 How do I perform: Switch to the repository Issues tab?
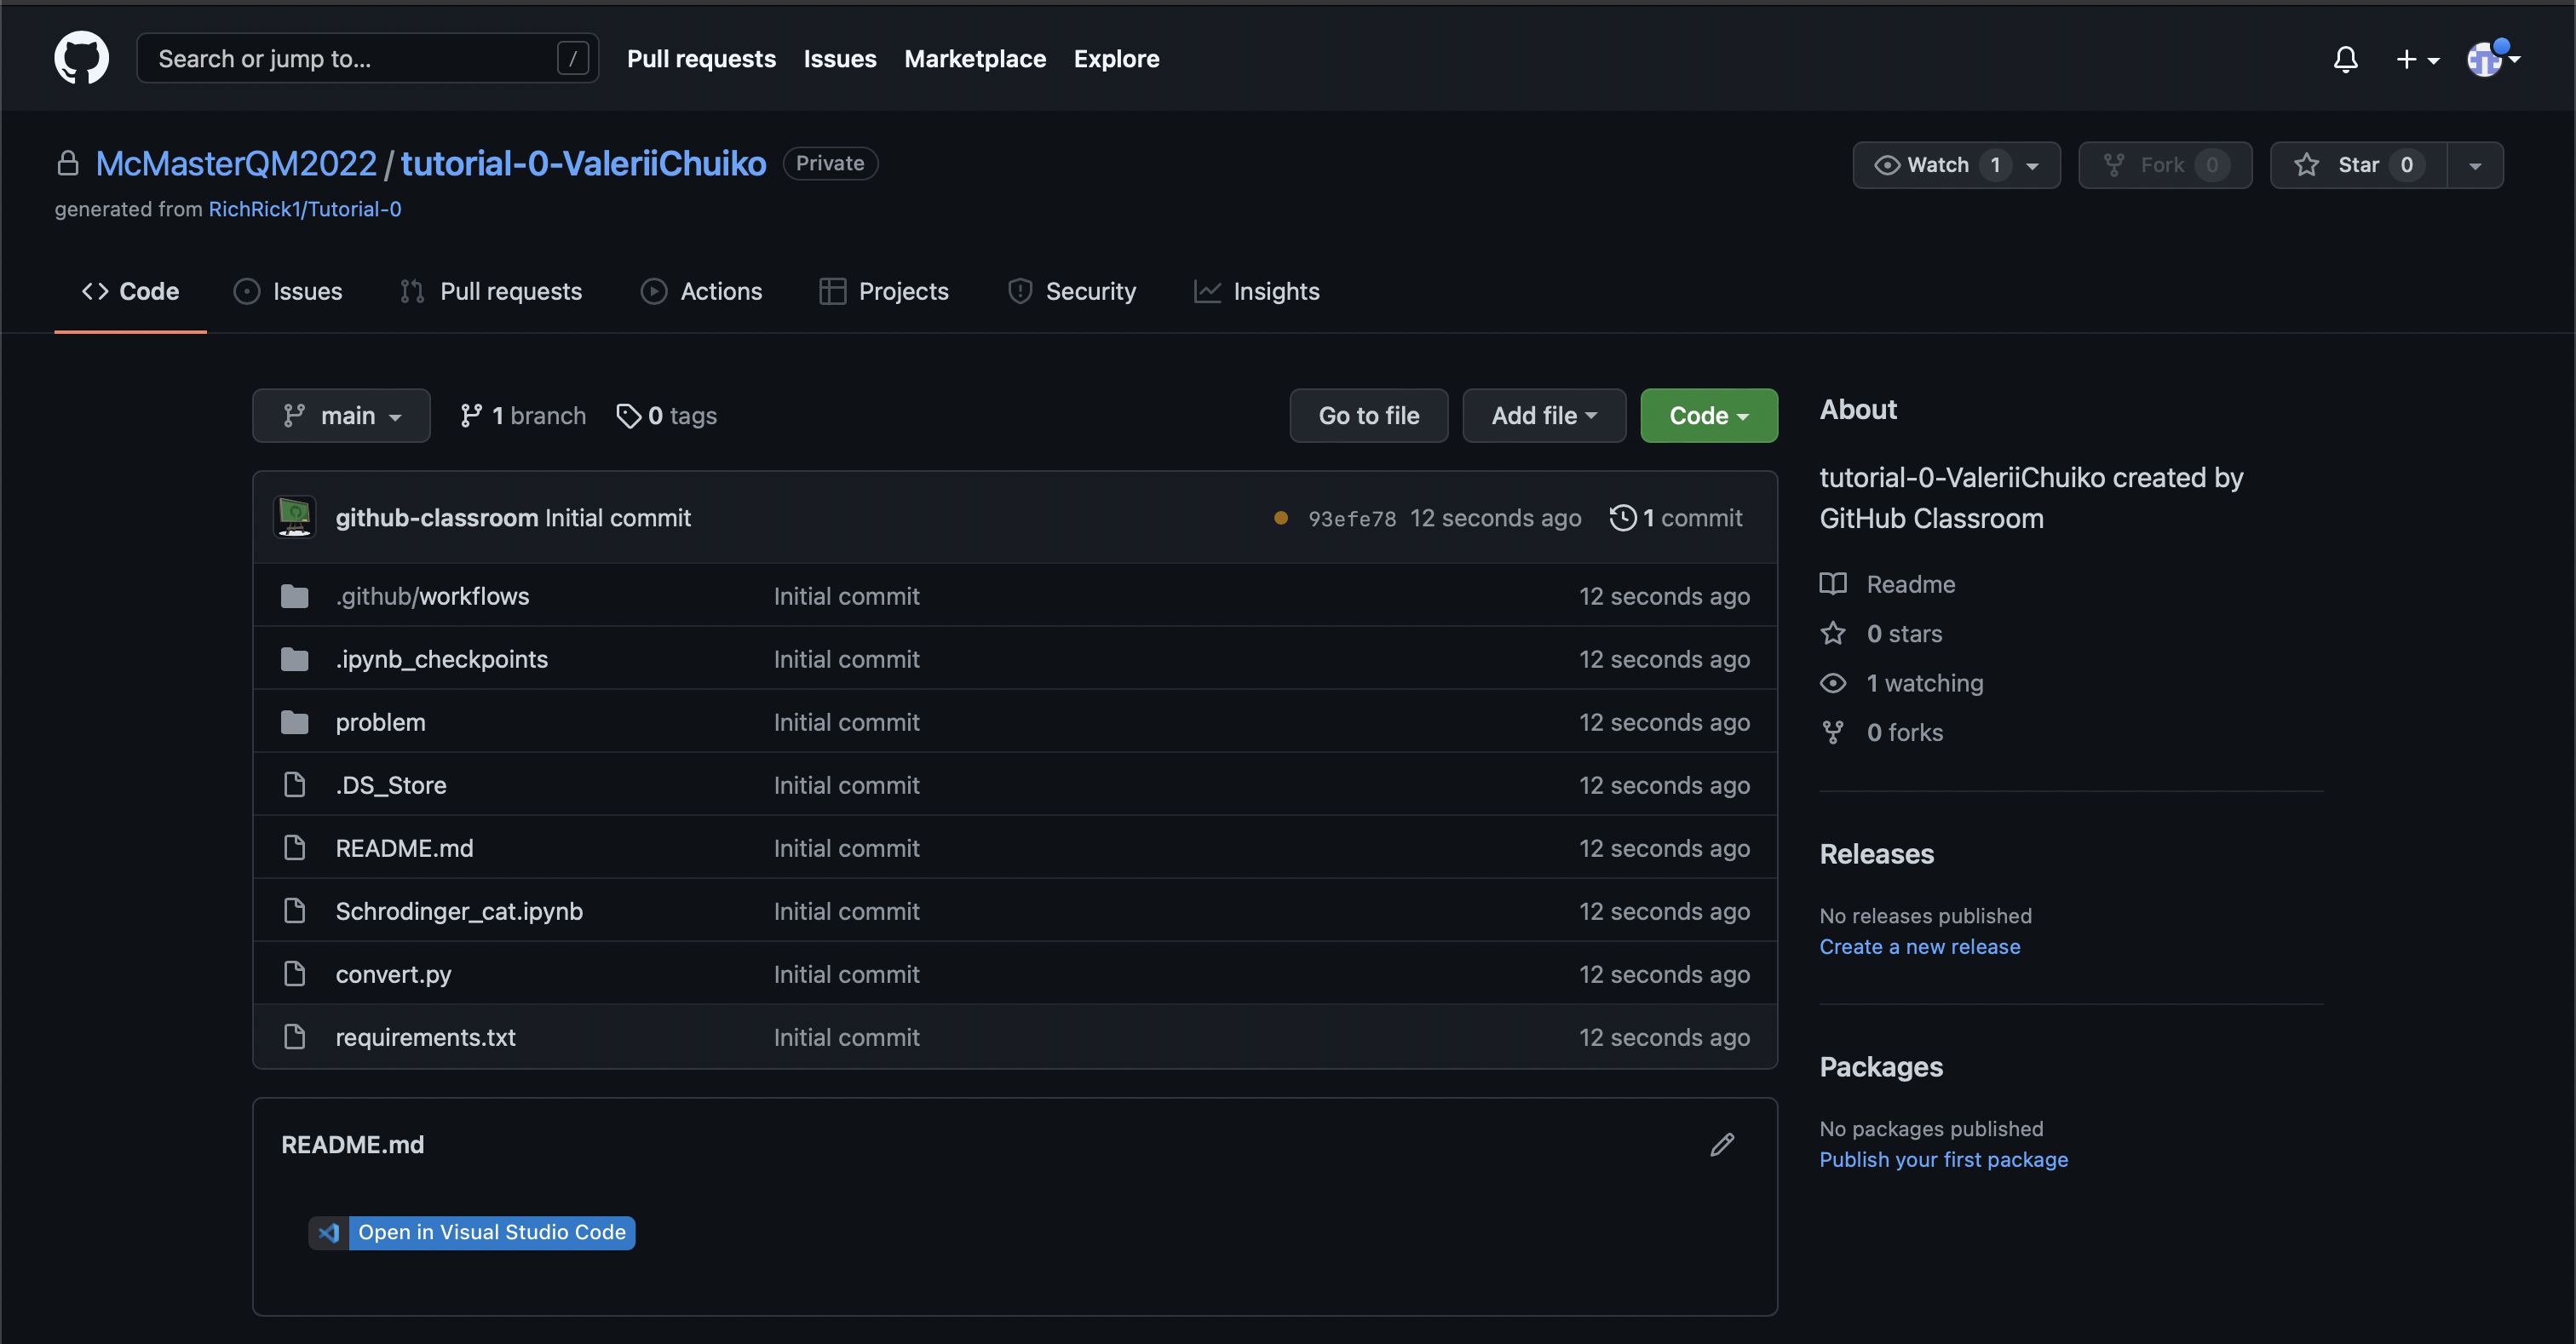tap(288, 291)
